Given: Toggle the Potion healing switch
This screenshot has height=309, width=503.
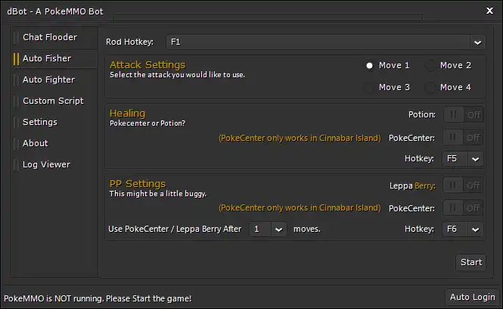Looking at the screenshot, I should (463, 114).
